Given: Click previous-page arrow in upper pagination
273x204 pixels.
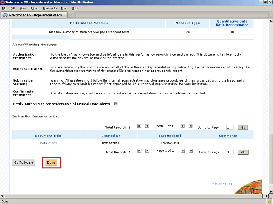Looking at the screenshot, I should (147, 126).
